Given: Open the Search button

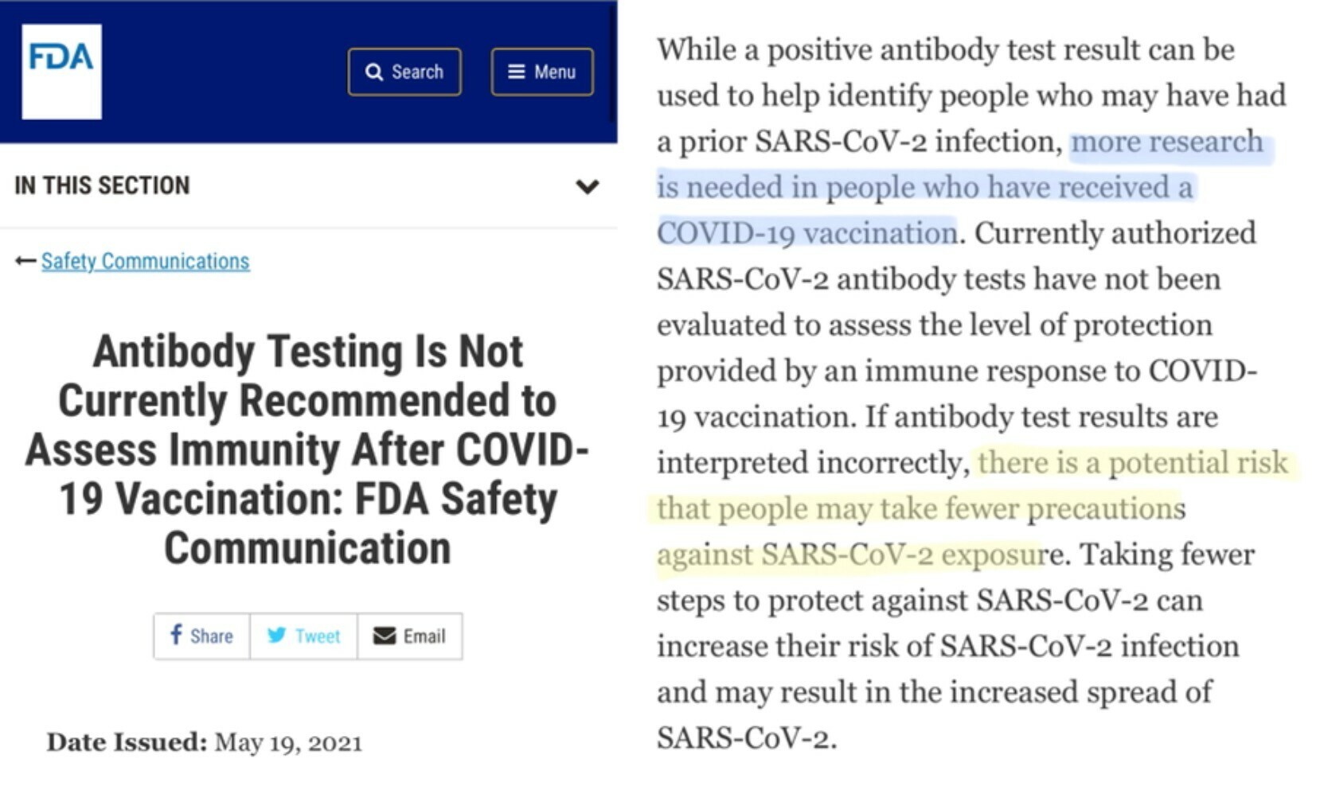Looking at the screenshot, I should click(404, 72).
